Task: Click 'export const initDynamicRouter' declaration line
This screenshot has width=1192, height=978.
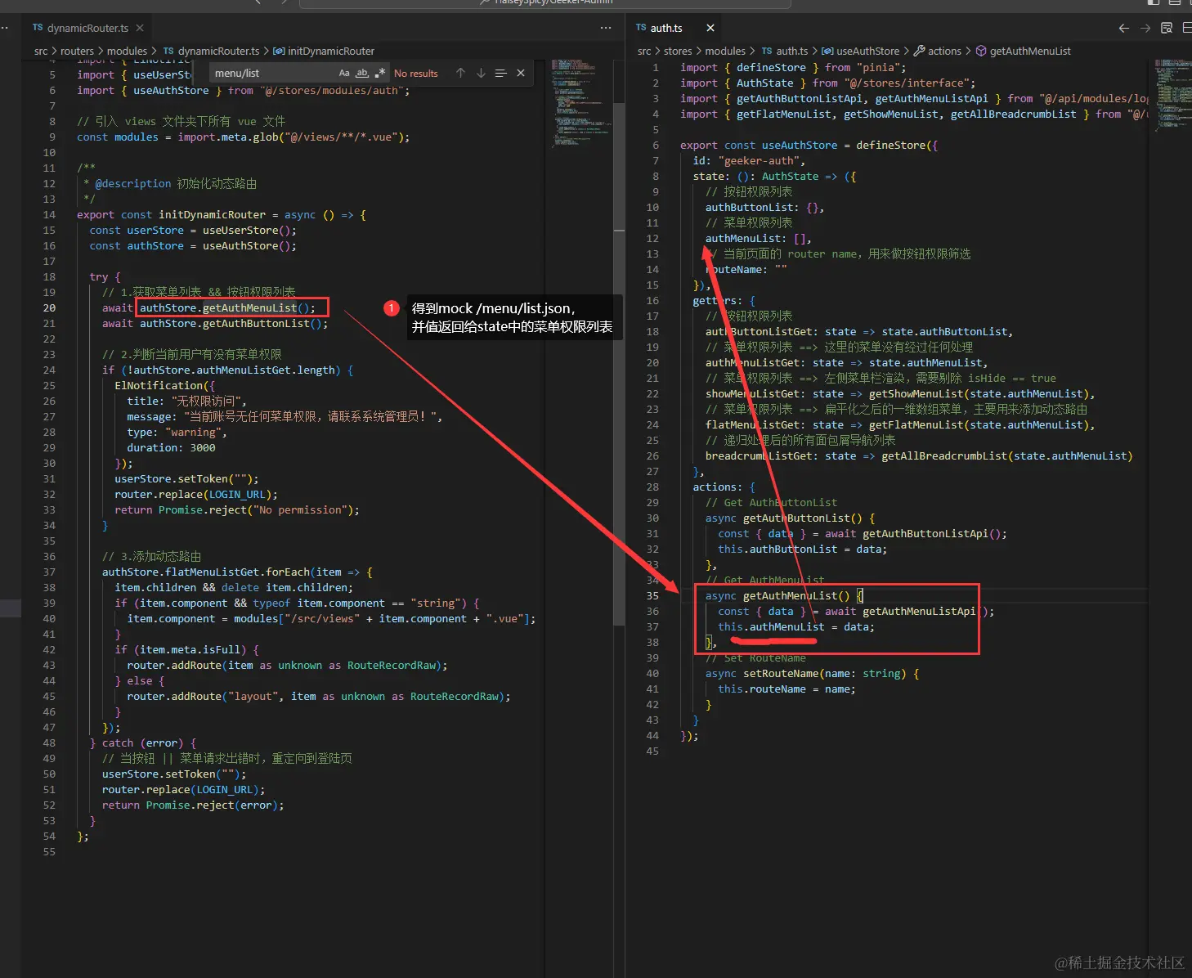Action: (222, 214)
